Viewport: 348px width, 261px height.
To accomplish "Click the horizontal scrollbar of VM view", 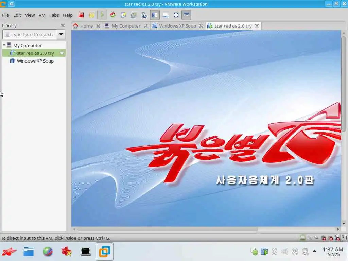I will 168,229.
